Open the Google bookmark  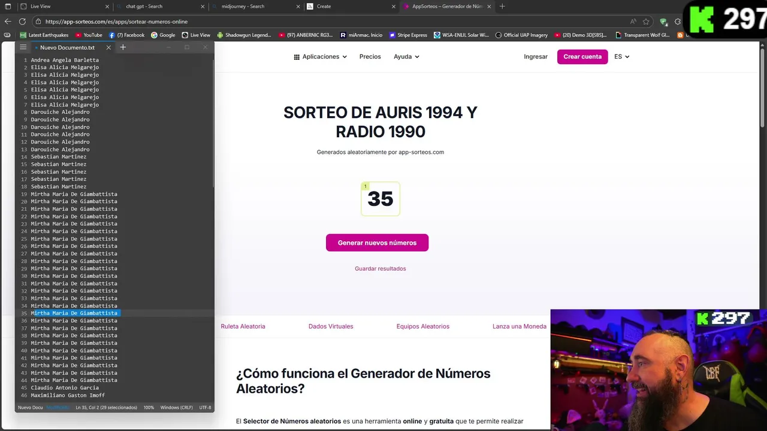(163, 35)
